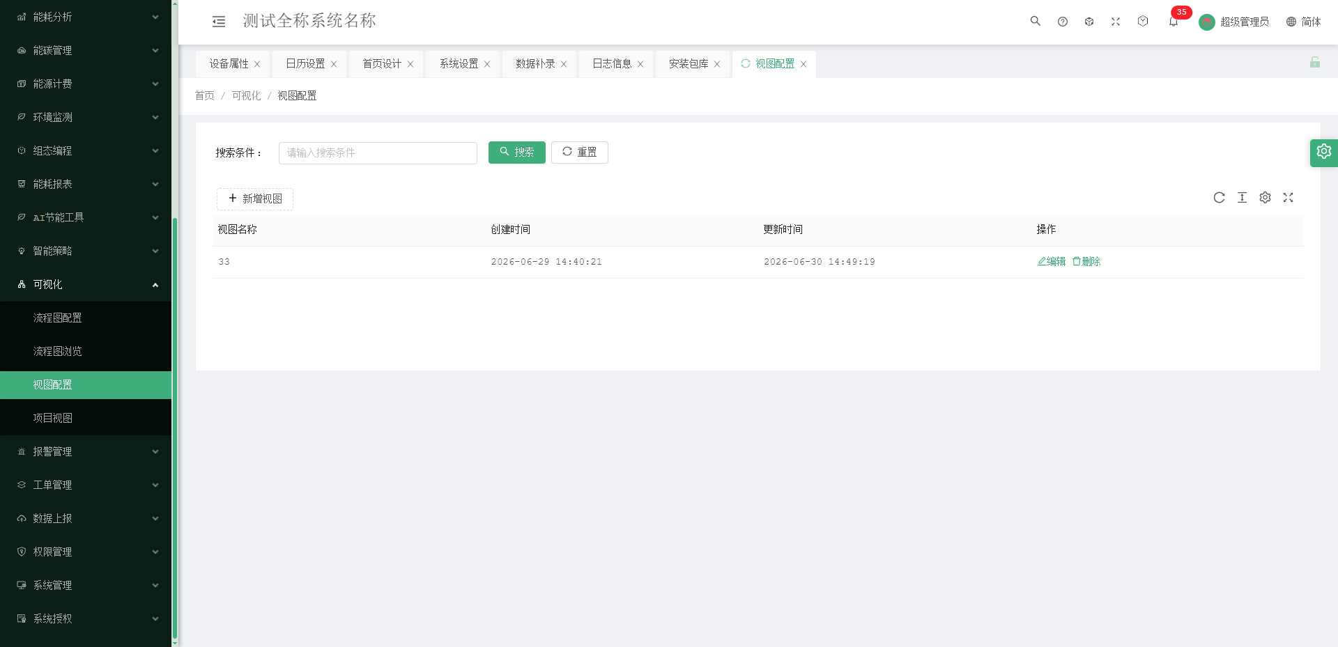Click the 新增视图 button
Screen dimensions: 1338x647
click(x=255, y=199)
